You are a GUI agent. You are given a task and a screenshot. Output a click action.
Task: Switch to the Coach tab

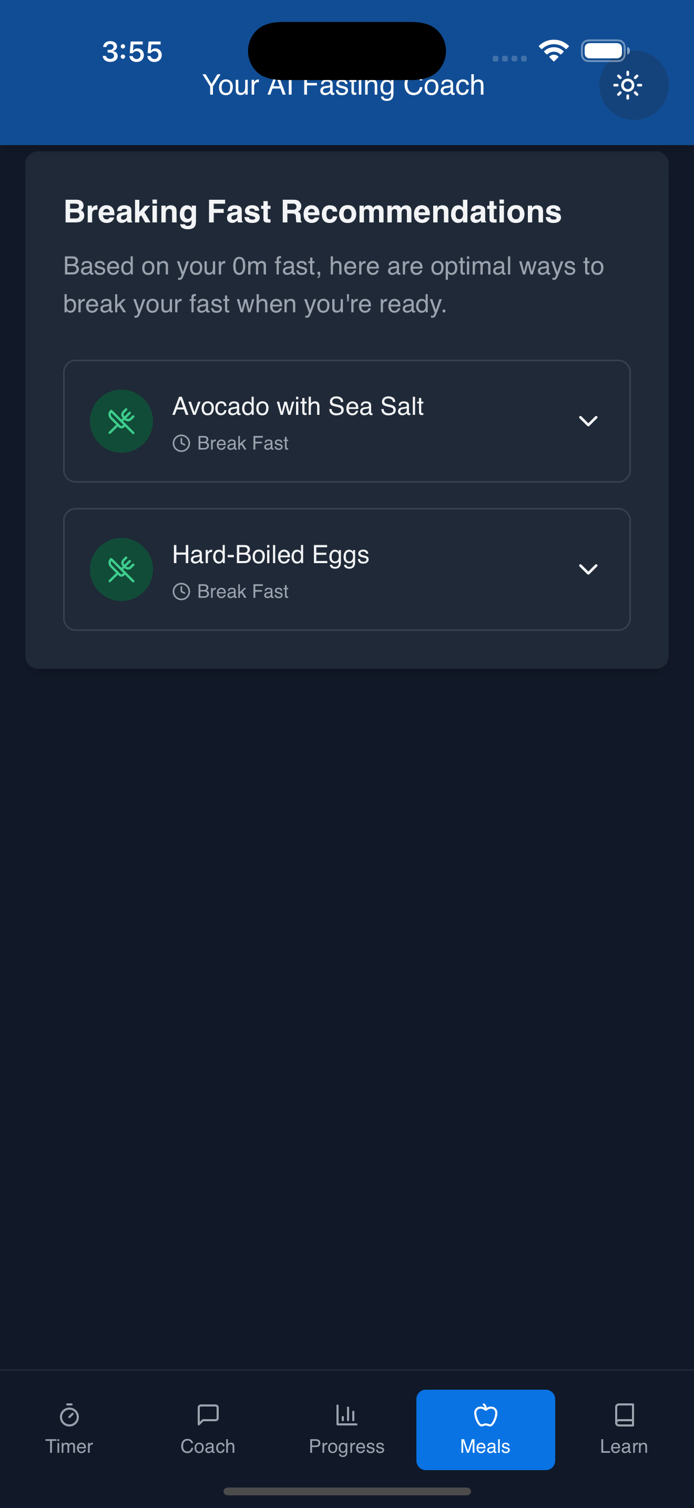[208, 1430]
